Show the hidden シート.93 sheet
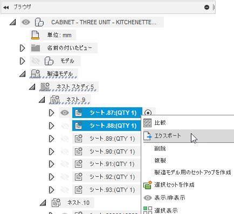Screen dimensions: 234x214 pos(65,190)
